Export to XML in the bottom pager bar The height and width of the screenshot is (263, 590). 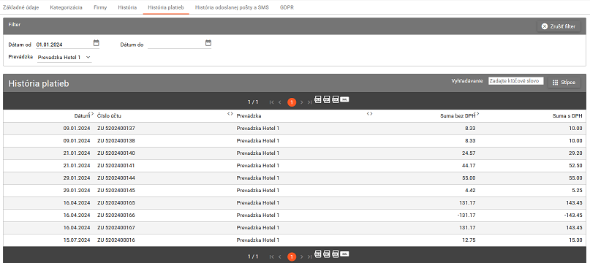click(344, 254)
